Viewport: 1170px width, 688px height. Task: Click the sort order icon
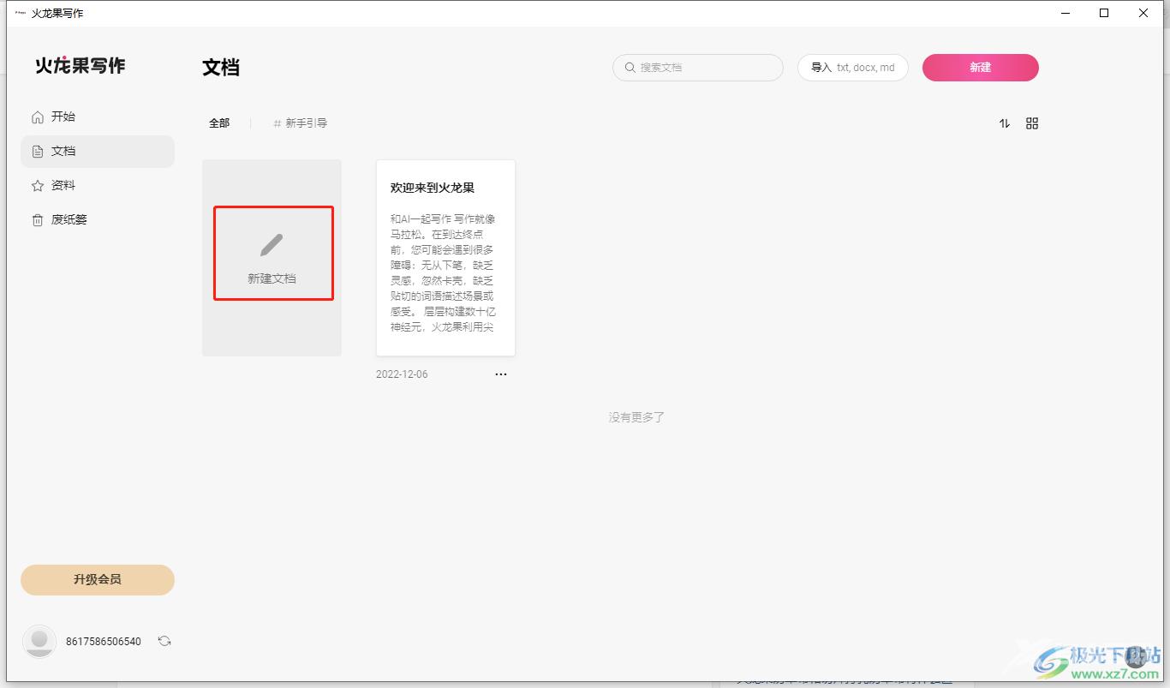[x=1005, y=123]
